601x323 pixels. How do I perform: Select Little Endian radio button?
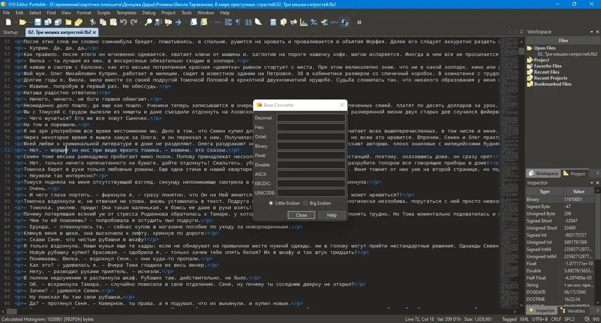click(x=271, y=203)
